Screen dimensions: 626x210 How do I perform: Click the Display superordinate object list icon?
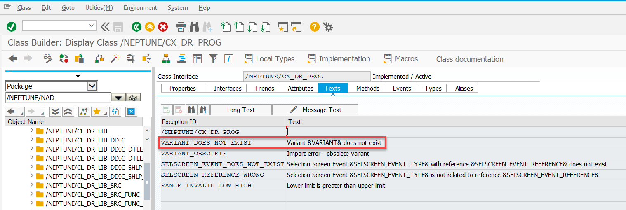point(84,111)
